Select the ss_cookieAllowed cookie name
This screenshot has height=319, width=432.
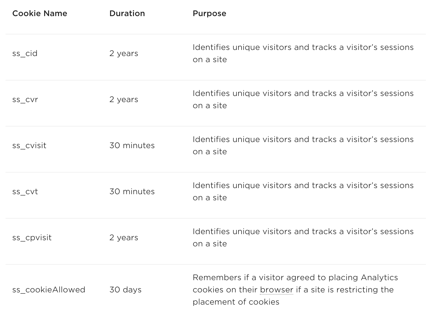pos(49,290)
